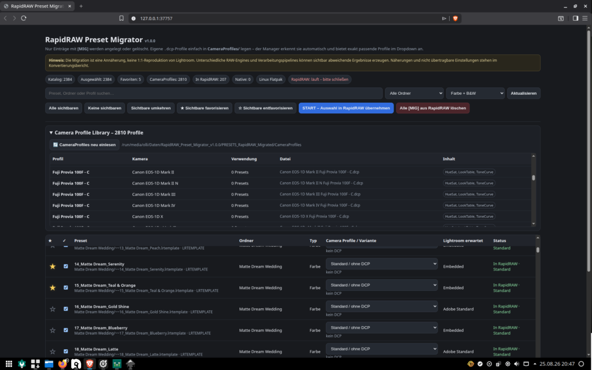Open the green wrench app in taskbar

(x=22, y=364)
